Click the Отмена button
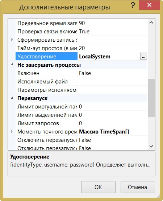This screenshot has width=163, height=201. (138, 187)
